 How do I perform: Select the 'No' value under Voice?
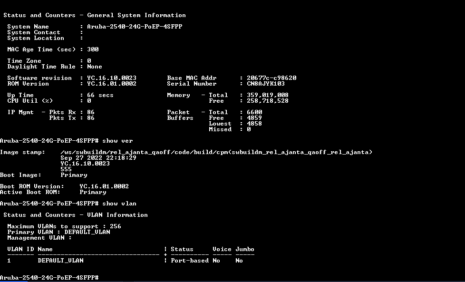pyautogui.click(x=216, y=261)
